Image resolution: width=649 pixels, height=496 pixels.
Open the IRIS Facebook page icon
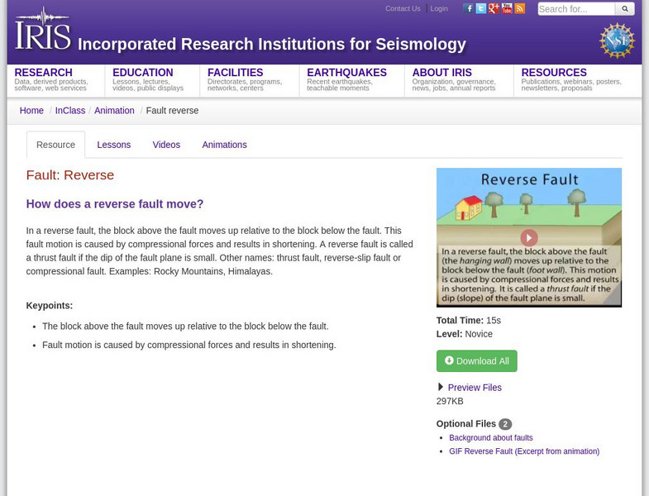click(x=468, y=8)
